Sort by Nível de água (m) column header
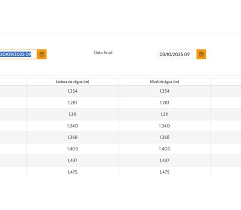Image resolution: width=241 pixels, height=210 pixels. tap(164, 82)
